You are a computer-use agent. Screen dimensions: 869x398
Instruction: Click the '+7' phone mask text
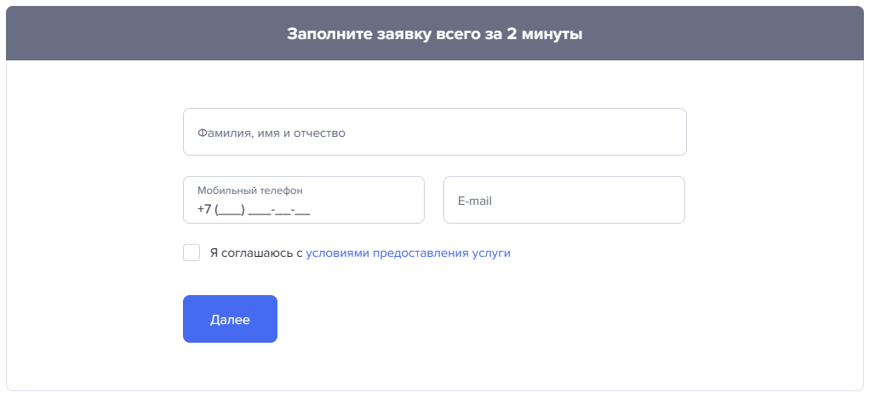(x=204, y=210)
